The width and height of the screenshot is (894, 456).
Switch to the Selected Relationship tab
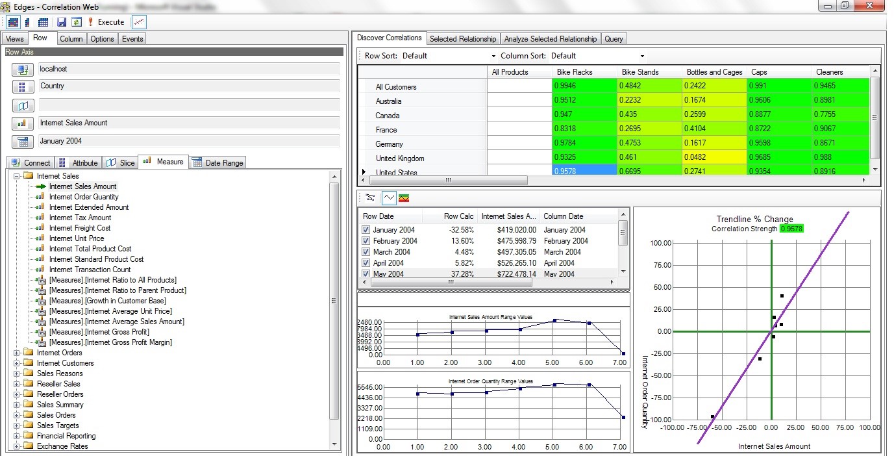click(x=463, y=39)
